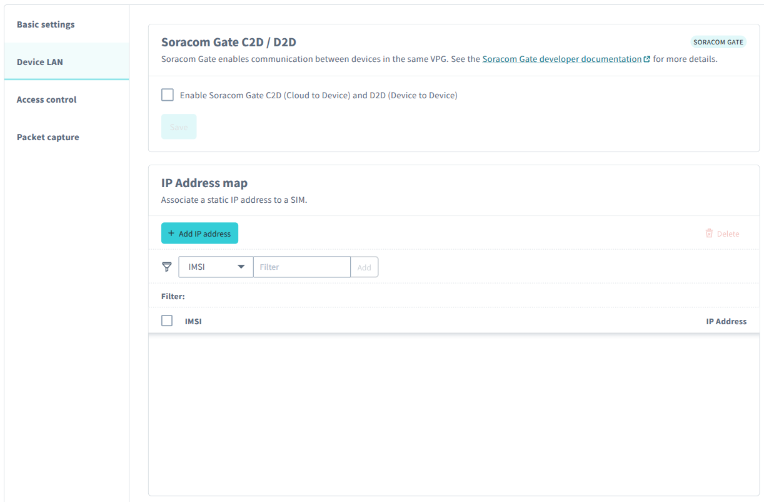The image size is (764, 502).
Task: Open the external link icon beside documentation link
Action: coord(647,58)
